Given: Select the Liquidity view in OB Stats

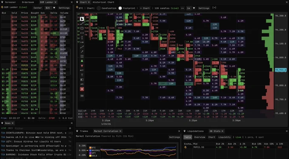Looking at the screenshot, I should (x=224, y=137).
